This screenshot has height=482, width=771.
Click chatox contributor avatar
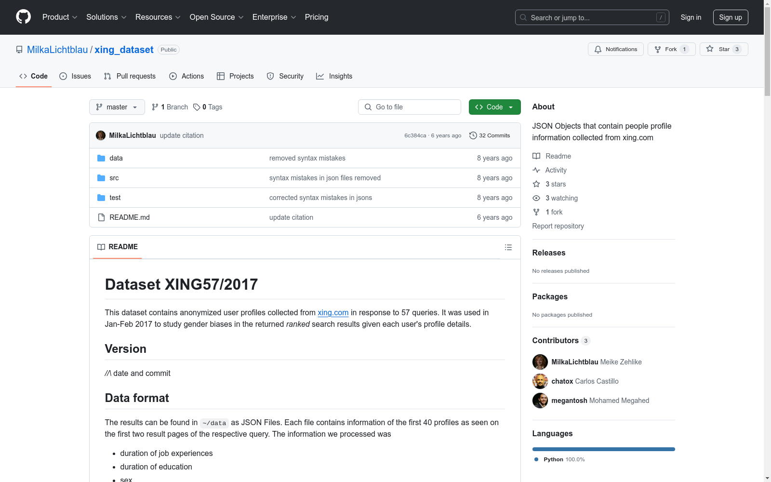click(540, 381)
